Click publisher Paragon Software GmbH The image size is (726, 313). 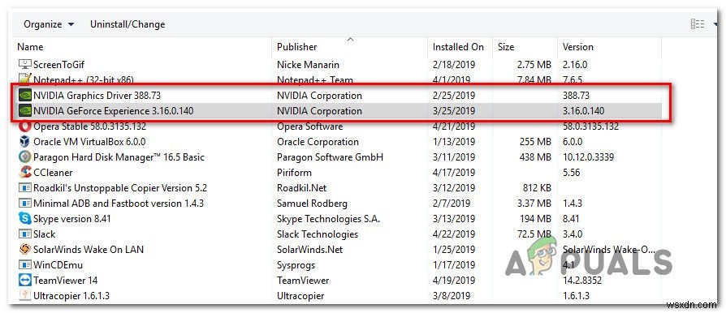click(x=331, y=157)
